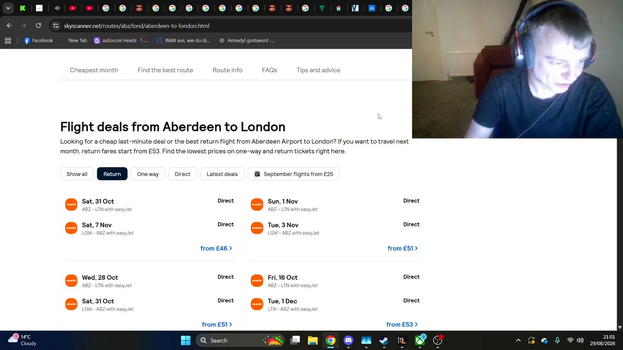This screenshot has height=350, width=623.
Task: Click the OneDrive cloud tray icon
Action: click(544, 340)
